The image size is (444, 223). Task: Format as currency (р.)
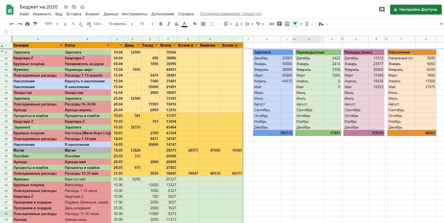[x=66, y=24]
